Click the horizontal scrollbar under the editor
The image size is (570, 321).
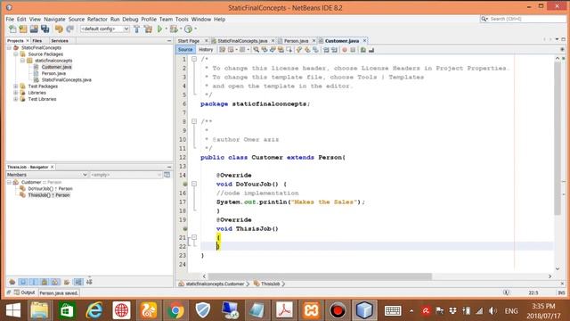click(320, 276)
